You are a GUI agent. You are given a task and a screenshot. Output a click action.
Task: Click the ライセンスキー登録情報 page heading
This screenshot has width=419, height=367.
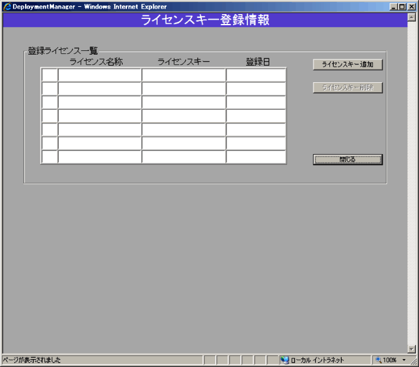tap(206, 20)
